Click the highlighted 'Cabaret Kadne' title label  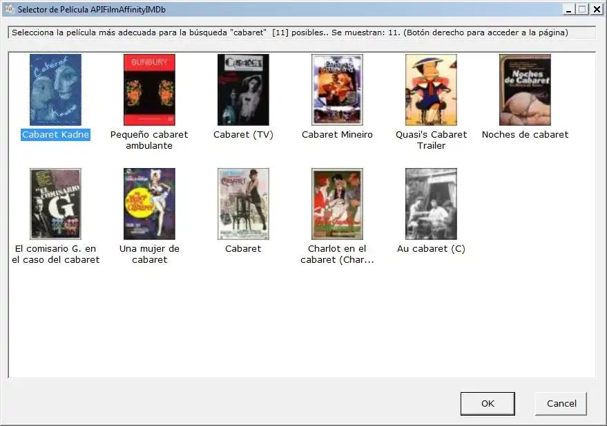coord(55,134)
